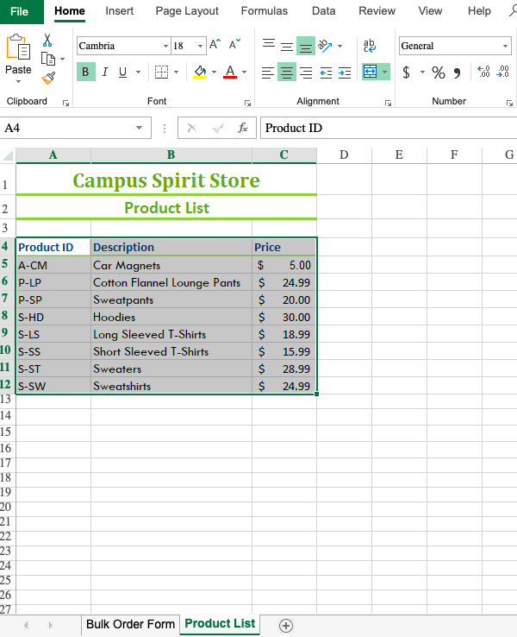Select row 14 header
This screenshot has width=517, height=637.
point(7,415)
